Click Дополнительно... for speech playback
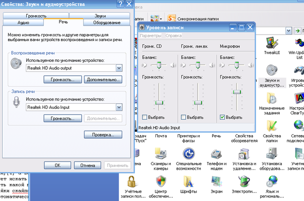This screenshot has height=201, width=304. pyautogui.click(x=103, y=79)
